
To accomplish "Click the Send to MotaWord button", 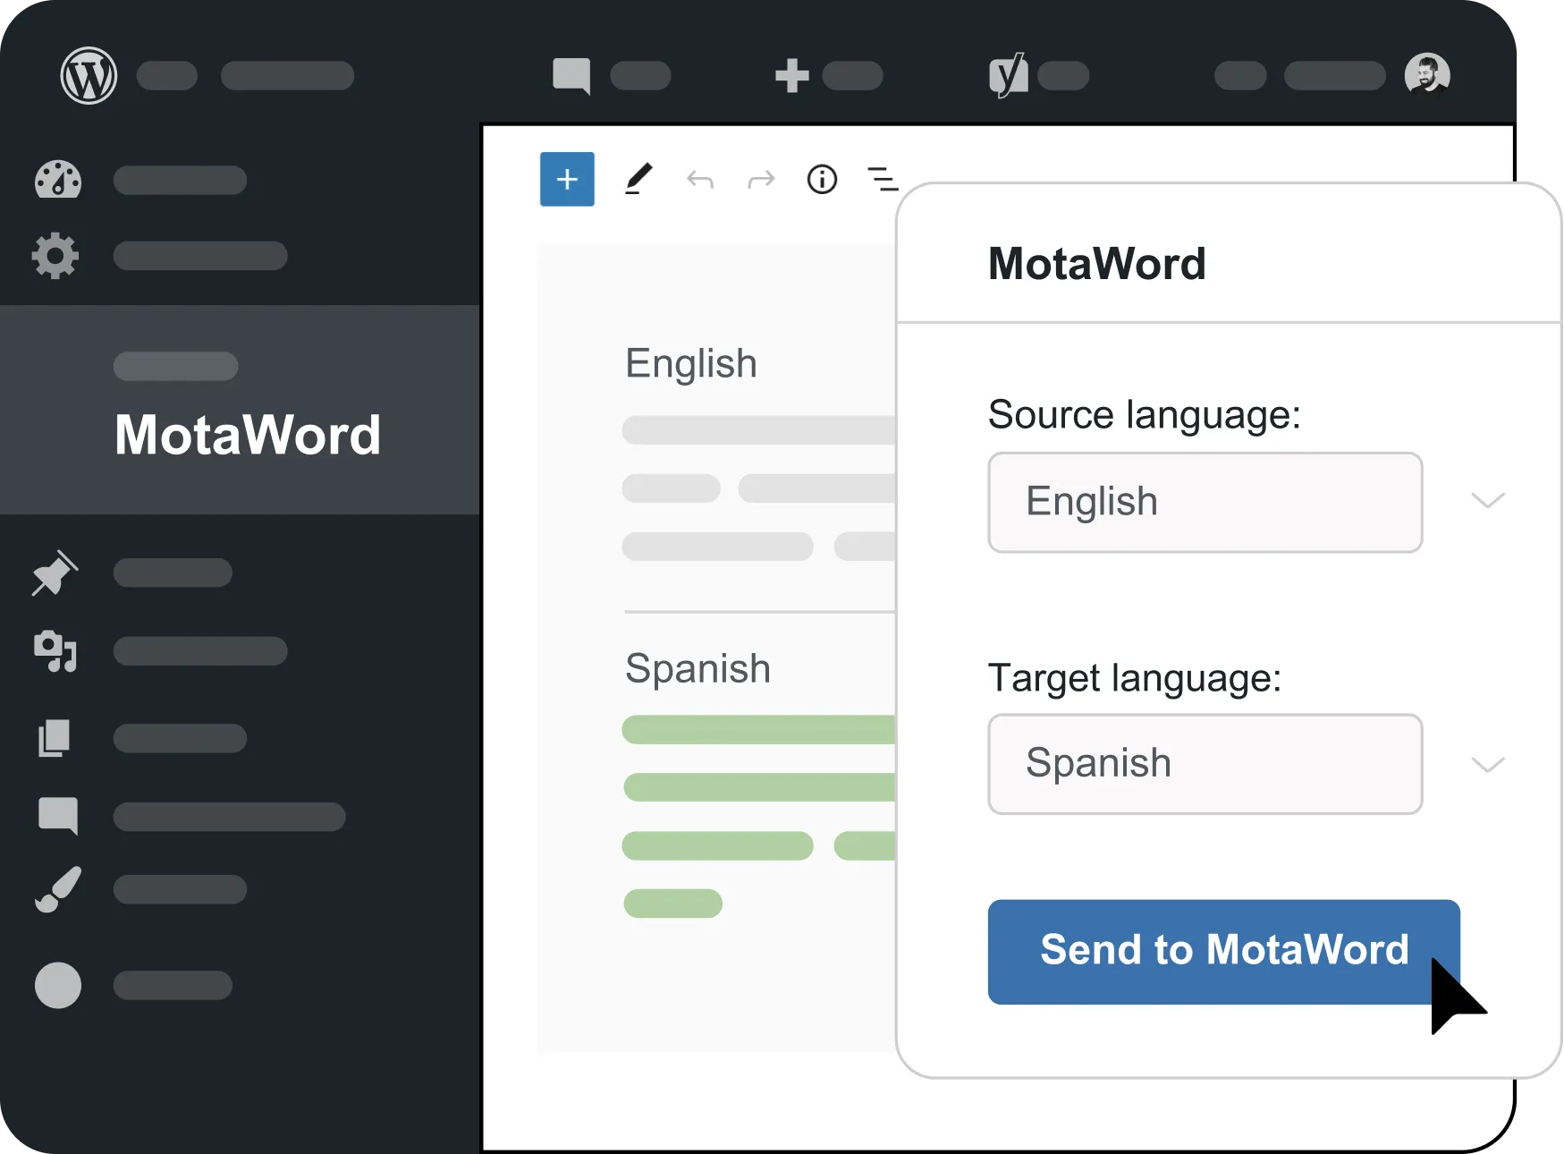I will [x=1222, y=951].
